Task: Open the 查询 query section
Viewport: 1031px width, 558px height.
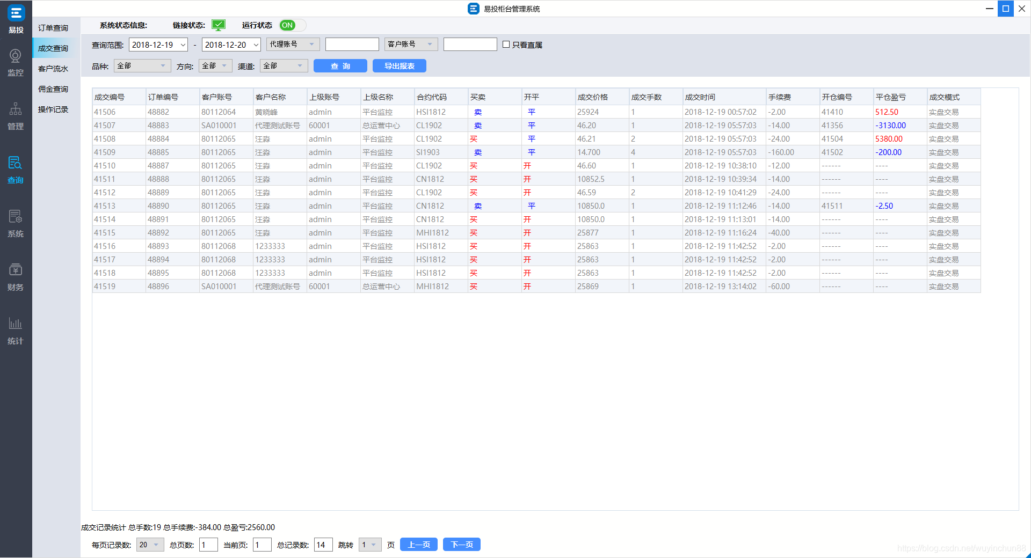Action: point(16,170)
